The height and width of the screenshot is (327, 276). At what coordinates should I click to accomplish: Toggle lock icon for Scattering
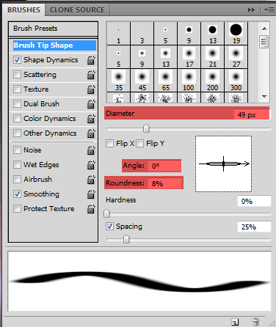[x=91, y=75]
